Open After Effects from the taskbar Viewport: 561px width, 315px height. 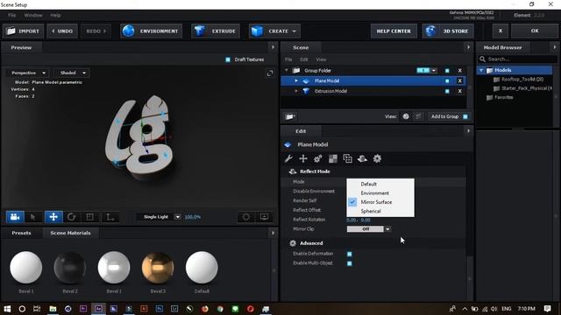pos(98,309)
